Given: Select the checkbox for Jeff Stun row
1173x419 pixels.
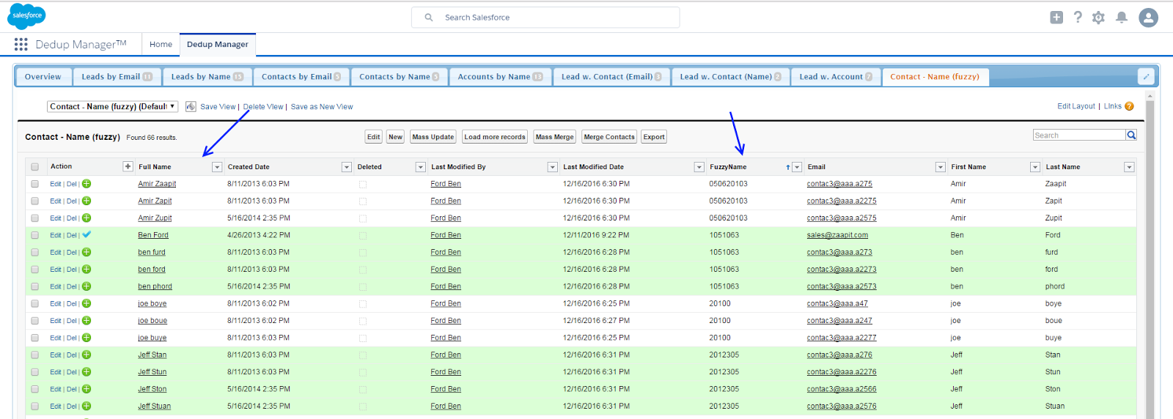Looking at the screenshot, I should point(34,372).
